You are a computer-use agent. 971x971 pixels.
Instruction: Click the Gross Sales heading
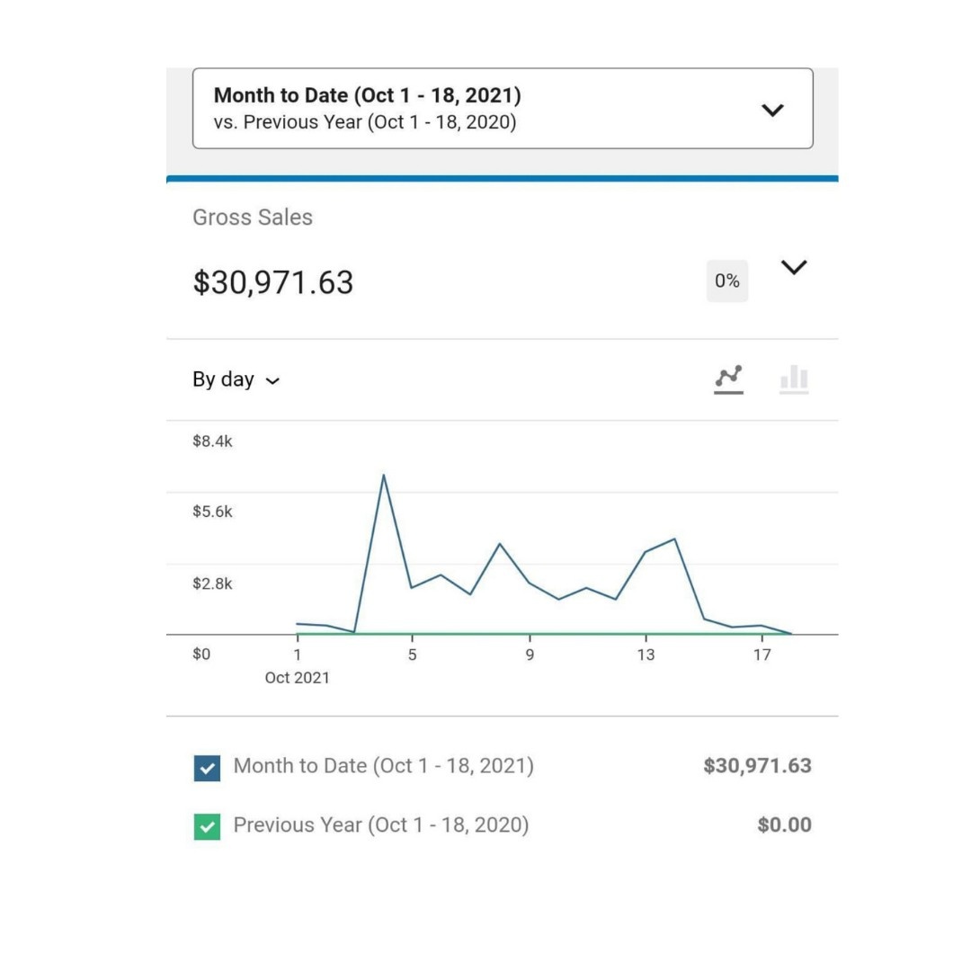pyautogui.click(x=253, y=218)
